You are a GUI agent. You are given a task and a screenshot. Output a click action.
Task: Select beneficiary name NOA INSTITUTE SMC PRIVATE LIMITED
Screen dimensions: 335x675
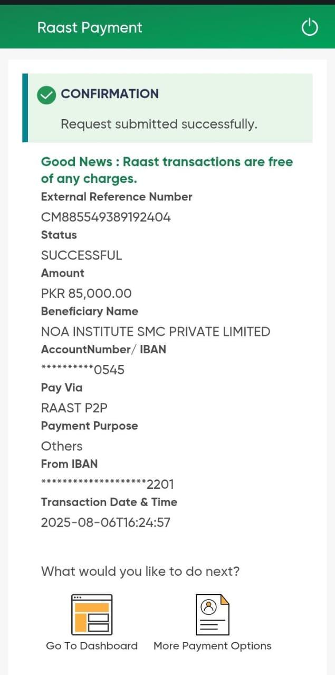click(x=156, y=332)
